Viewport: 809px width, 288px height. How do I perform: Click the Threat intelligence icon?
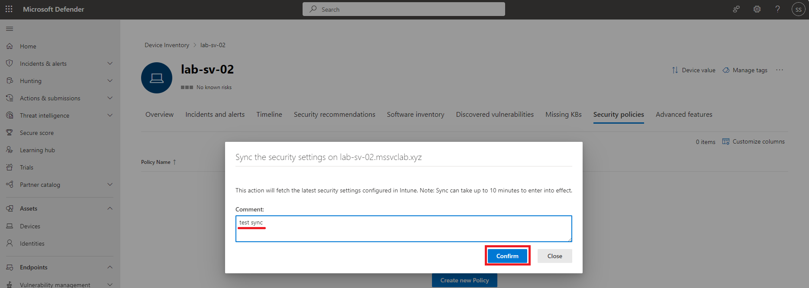[10, 115]
